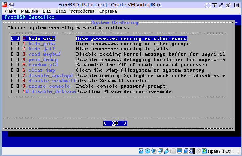This screenshot has width=242, height=156.
Task: Check the disable_syslogd option box
Action: (15, 75)
